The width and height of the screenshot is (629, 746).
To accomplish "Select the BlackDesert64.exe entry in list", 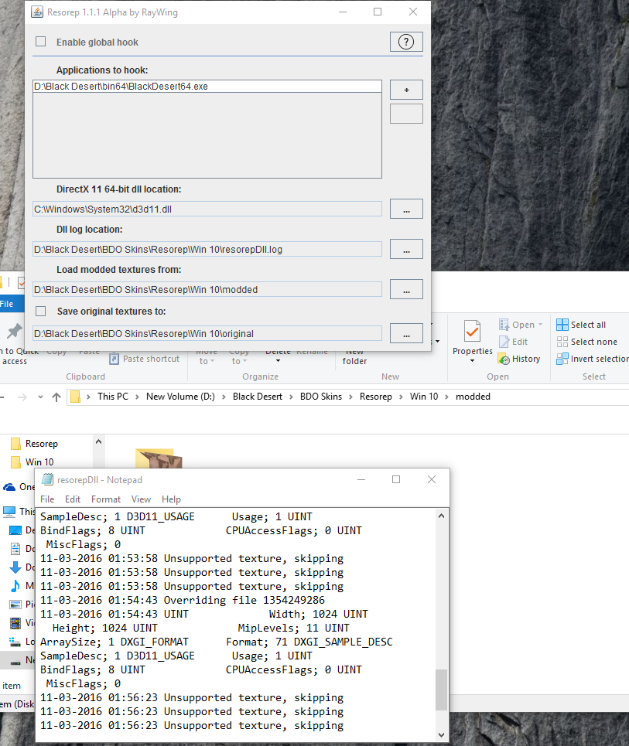I will coord(121,87).
